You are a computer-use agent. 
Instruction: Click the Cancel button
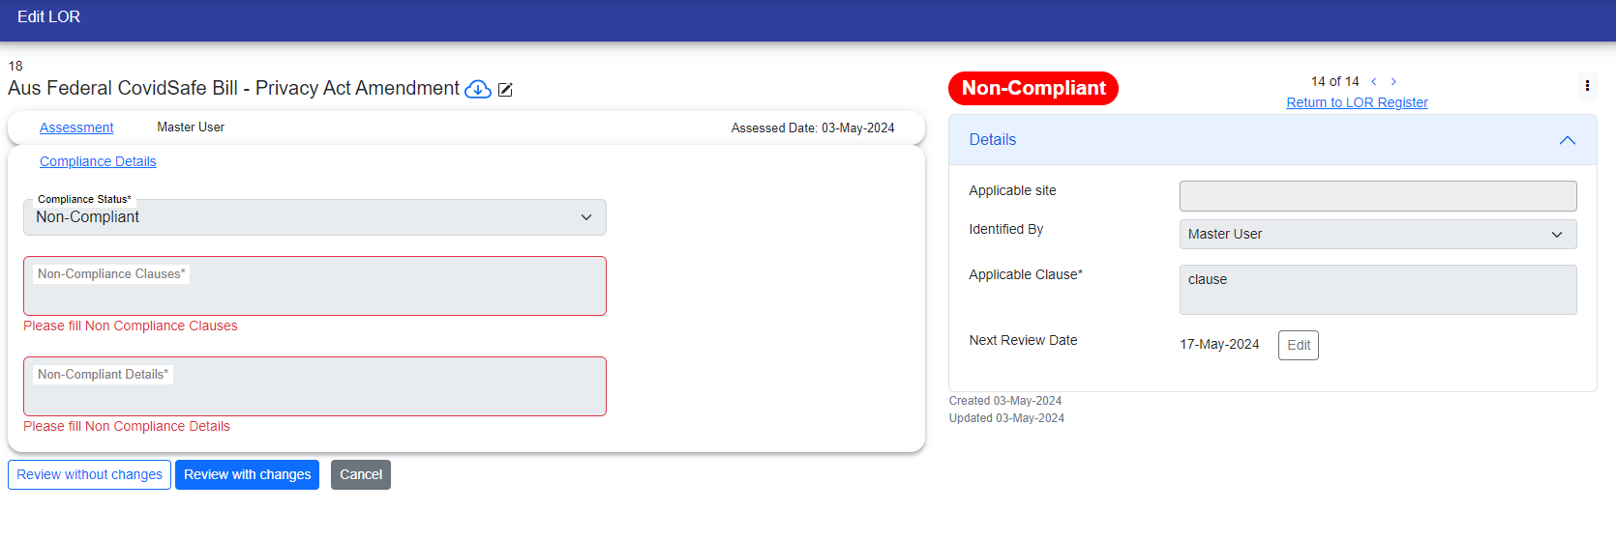coord(361,474)
